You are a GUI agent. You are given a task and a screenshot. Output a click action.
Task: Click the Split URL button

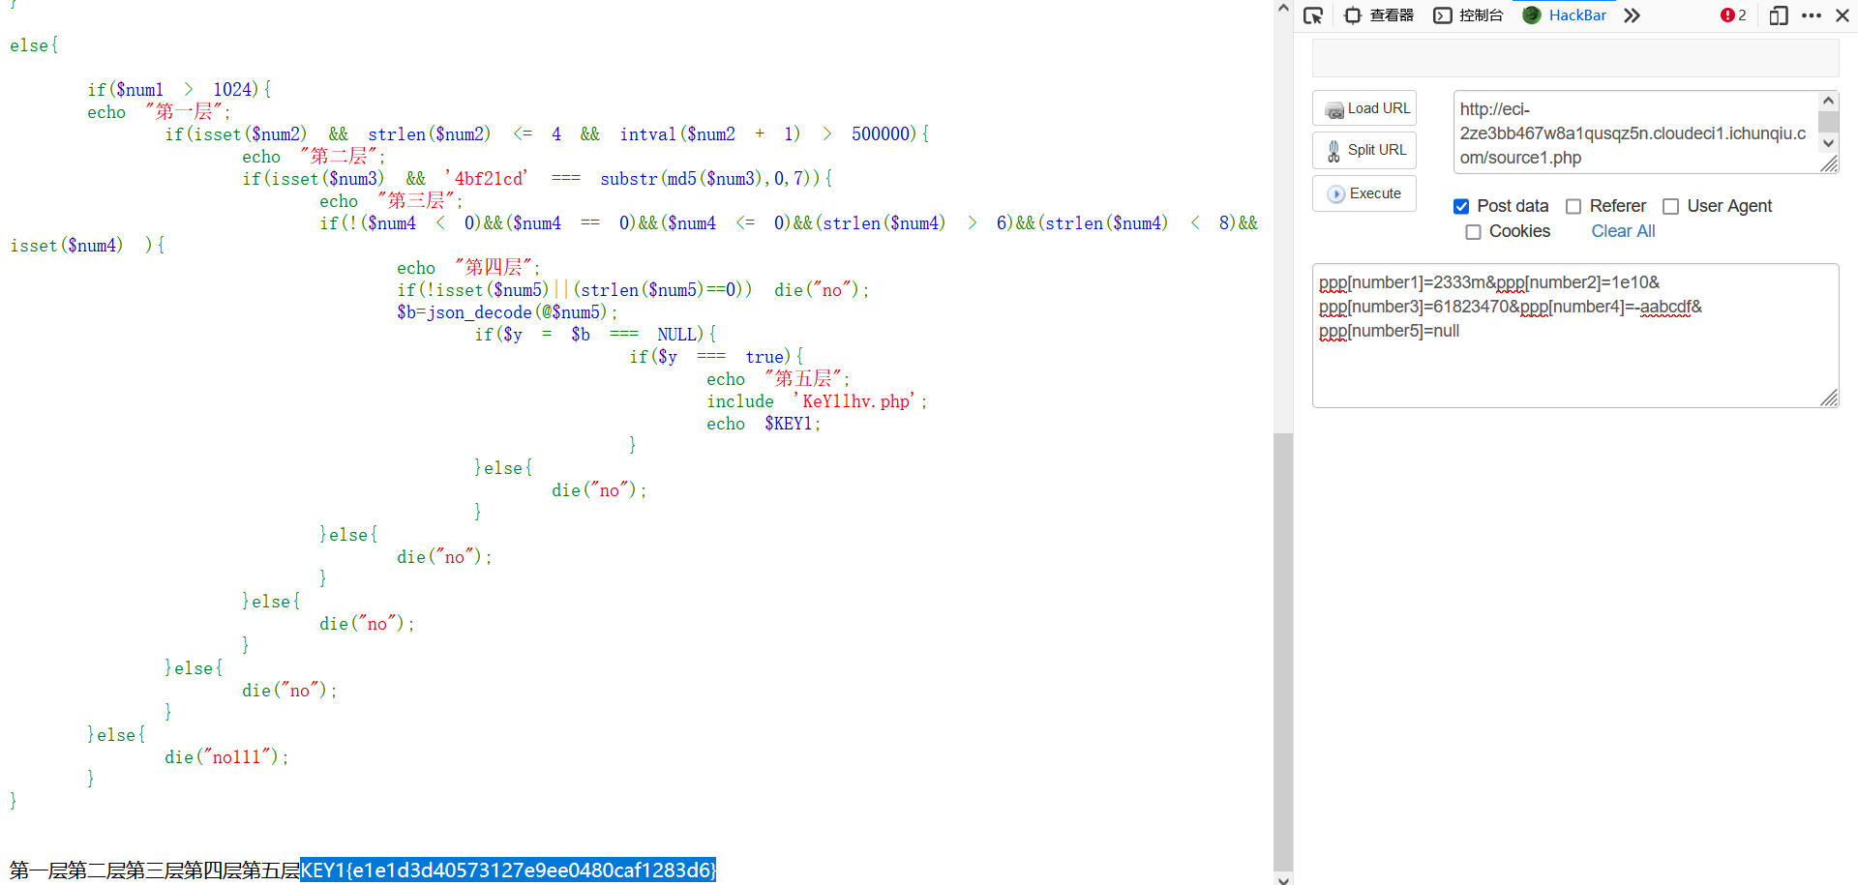tap(1364, 150)
